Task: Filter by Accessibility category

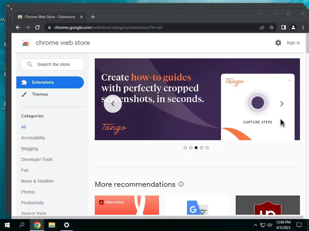Action: click(33, 138)
